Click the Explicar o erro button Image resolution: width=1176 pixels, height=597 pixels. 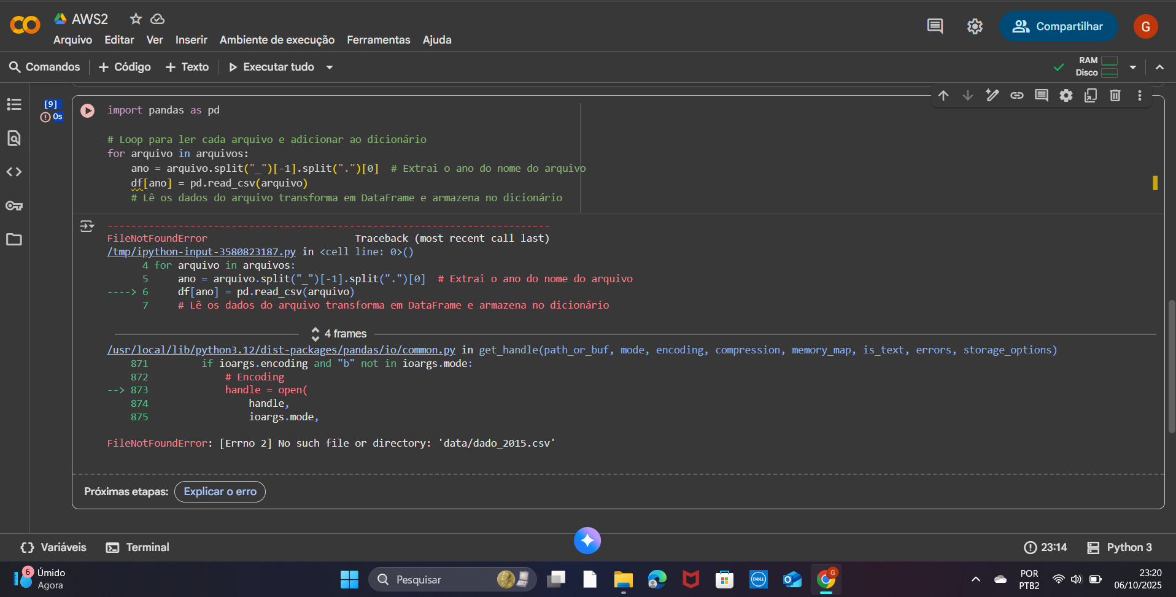(x=220, y=491)
